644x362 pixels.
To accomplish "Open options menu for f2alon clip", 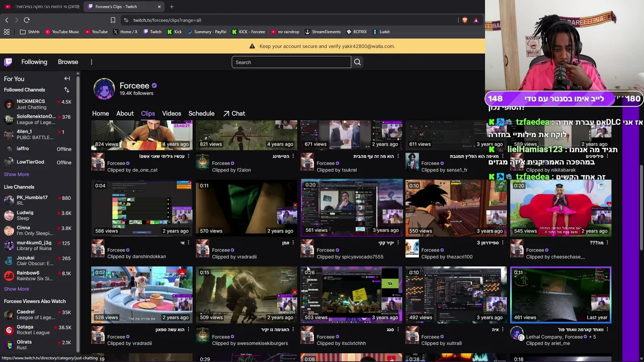I will click(x=293, y=156).
